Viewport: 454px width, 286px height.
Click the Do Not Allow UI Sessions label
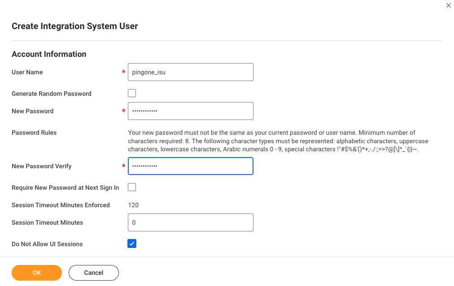pos(47,244)
